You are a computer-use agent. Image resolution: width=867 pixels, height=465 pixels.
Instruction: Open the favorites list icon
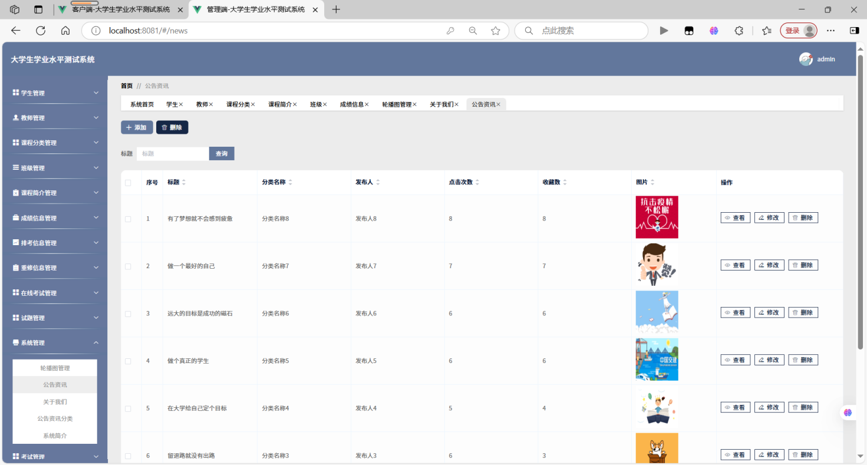tap(766, 31)
